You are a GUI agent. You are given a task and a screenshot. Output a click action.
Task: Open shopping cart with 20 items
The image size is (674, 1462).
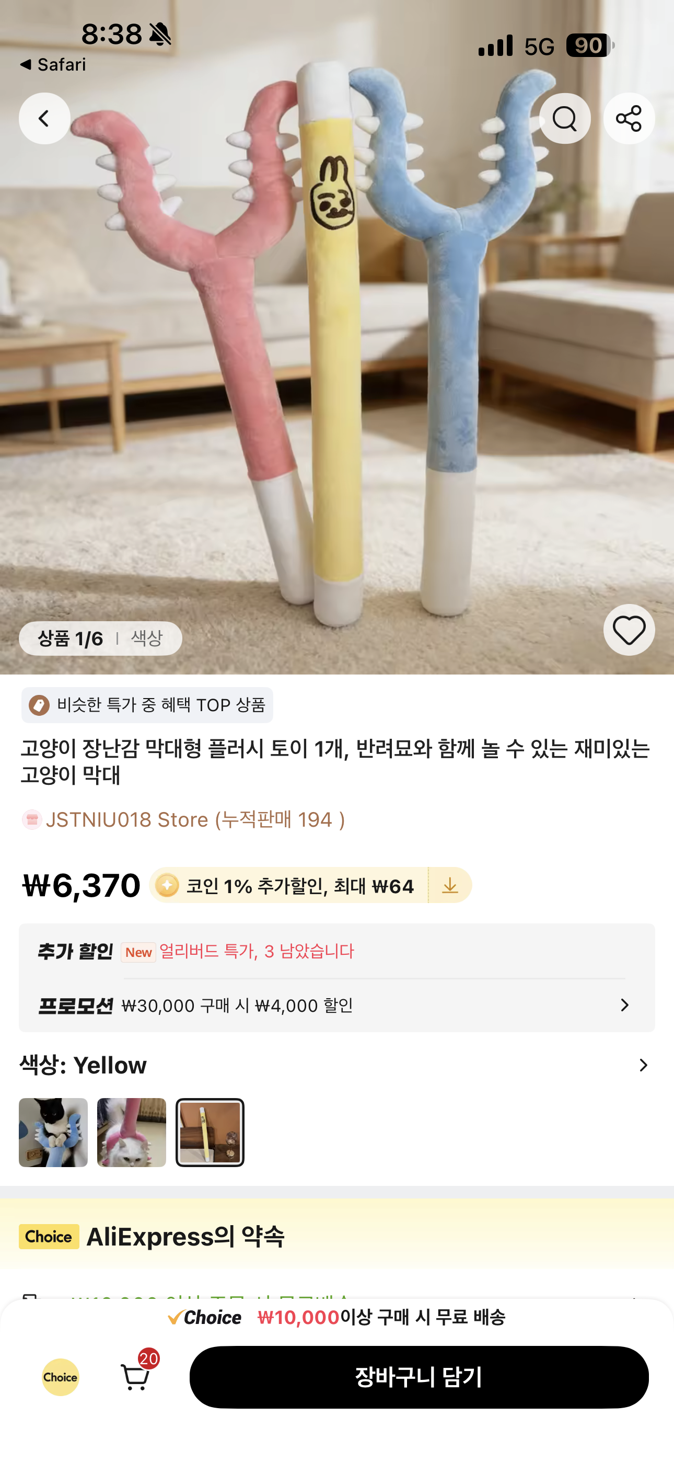(137, 1376)
